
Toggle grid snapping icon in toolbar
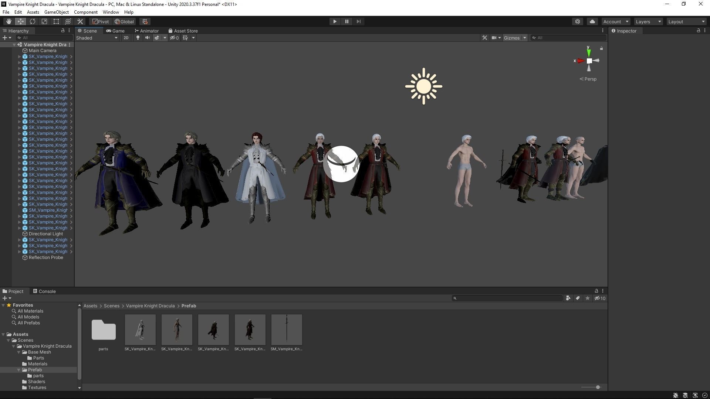tap(145, 21)
